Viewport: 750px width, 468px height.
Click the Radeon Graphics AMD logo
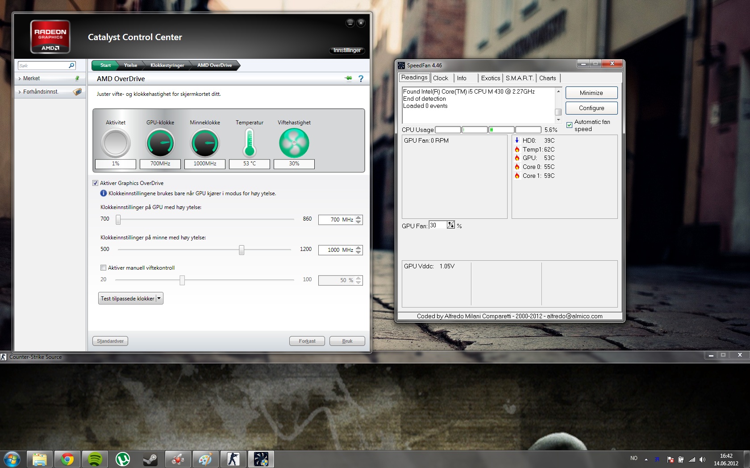(50, 37)
